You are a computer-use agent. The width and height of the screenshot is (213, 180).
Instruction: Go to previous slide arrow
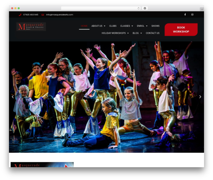click(13, 97)
